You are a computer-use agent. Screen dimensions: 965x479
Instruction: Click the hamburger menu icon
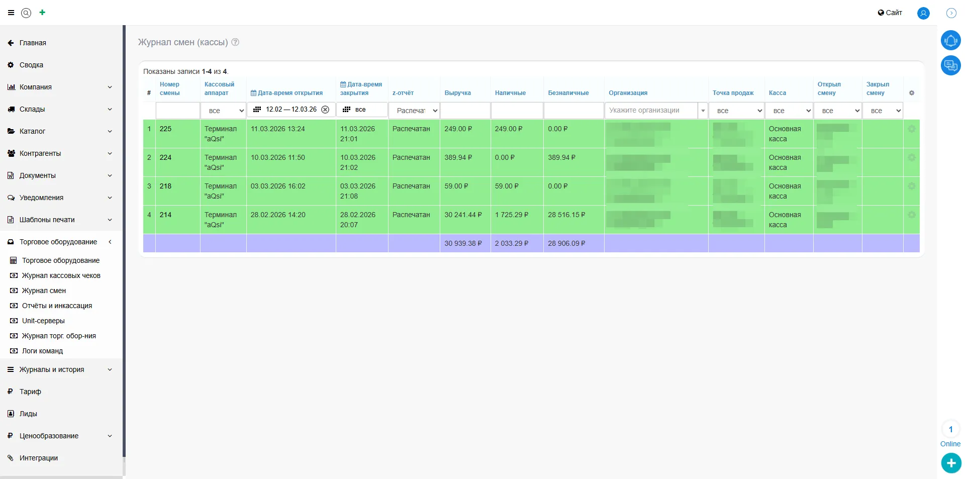click(11, 13)
